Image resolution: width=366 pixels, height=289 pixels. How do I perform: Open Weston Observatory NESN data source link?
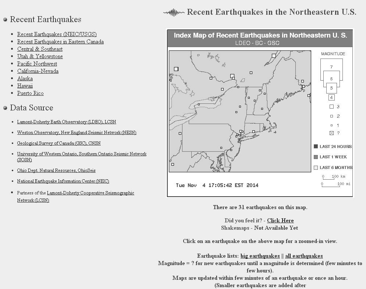[x=77, y=133]
